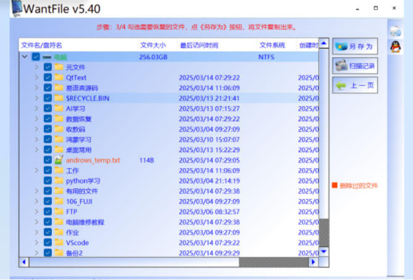413x280 pixels.
Task: Toggle the androws_temp.txt file checkbox
Action: (48, 159)
